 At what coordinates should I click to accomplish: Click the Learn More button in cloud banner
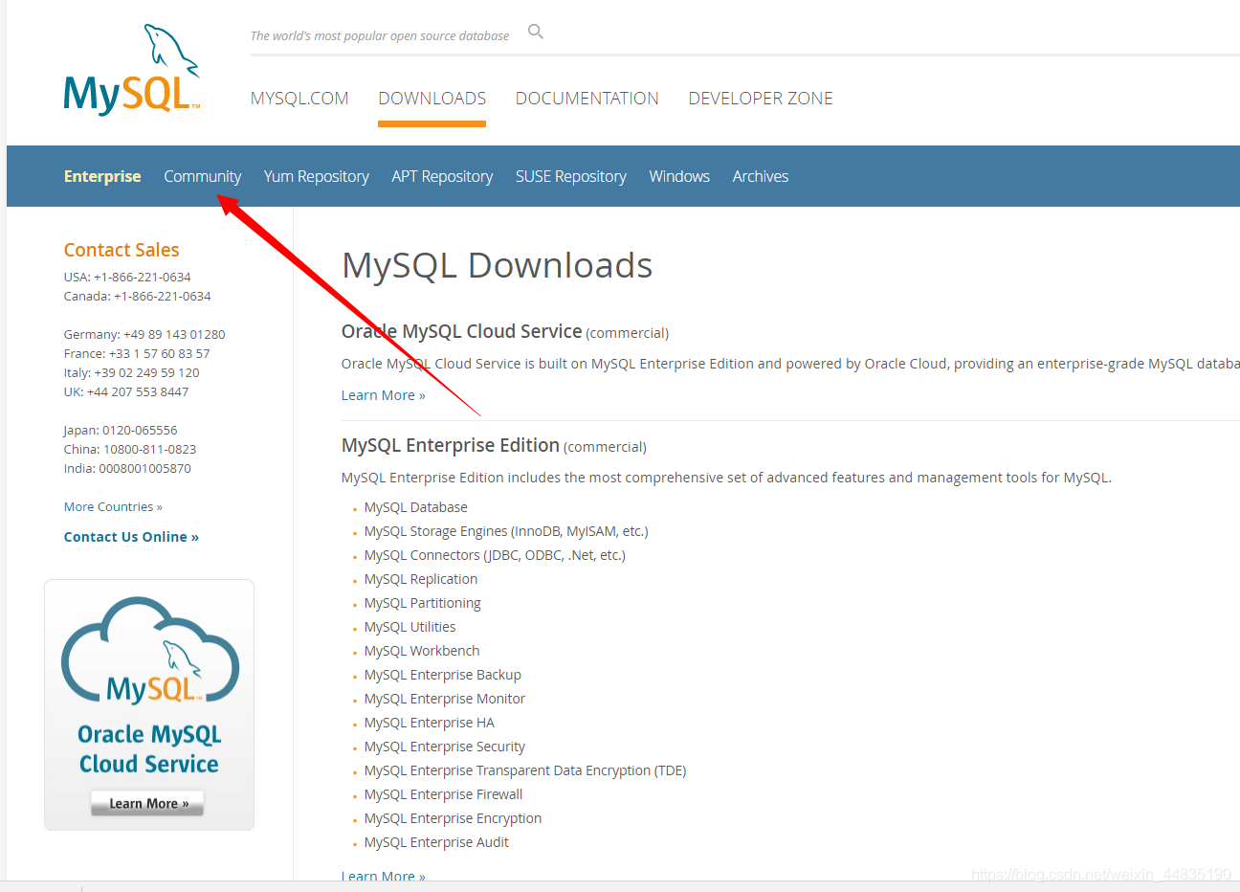pyautogui.click(x=148, y=803)
